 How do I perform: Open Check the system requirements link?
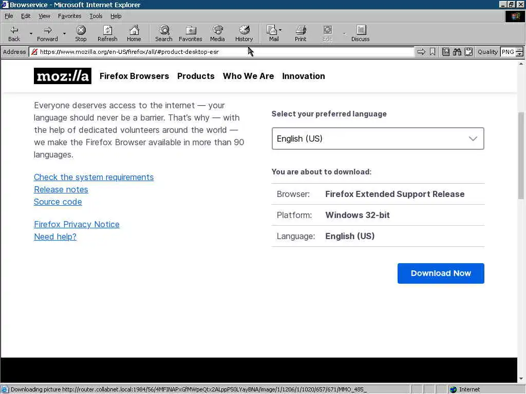pos(93,177)
